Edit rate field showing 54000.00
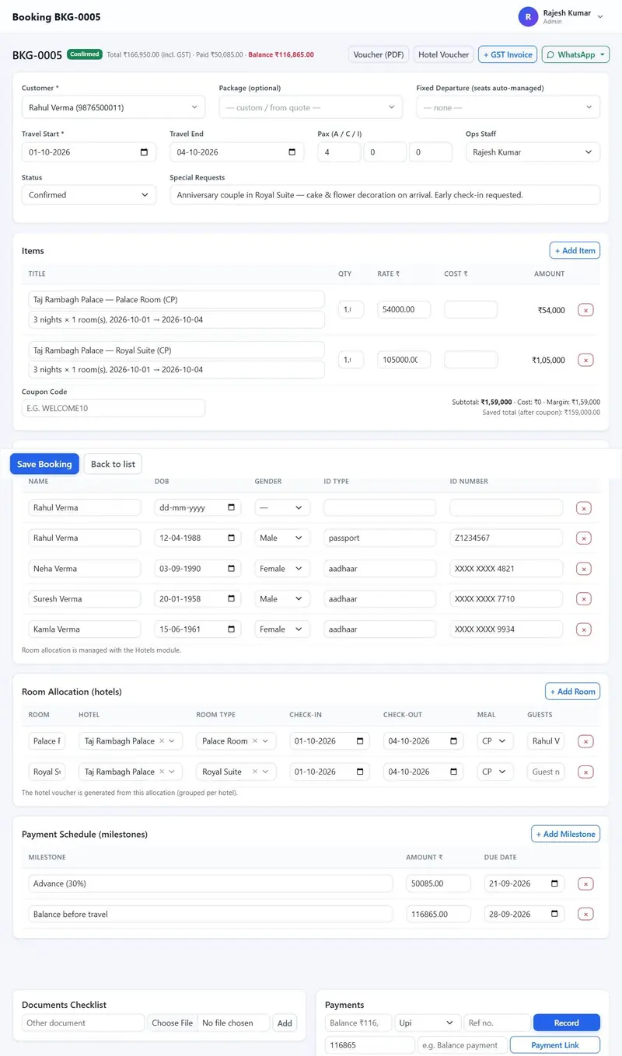Screen dimensions: 622x1056 (404, 310)
